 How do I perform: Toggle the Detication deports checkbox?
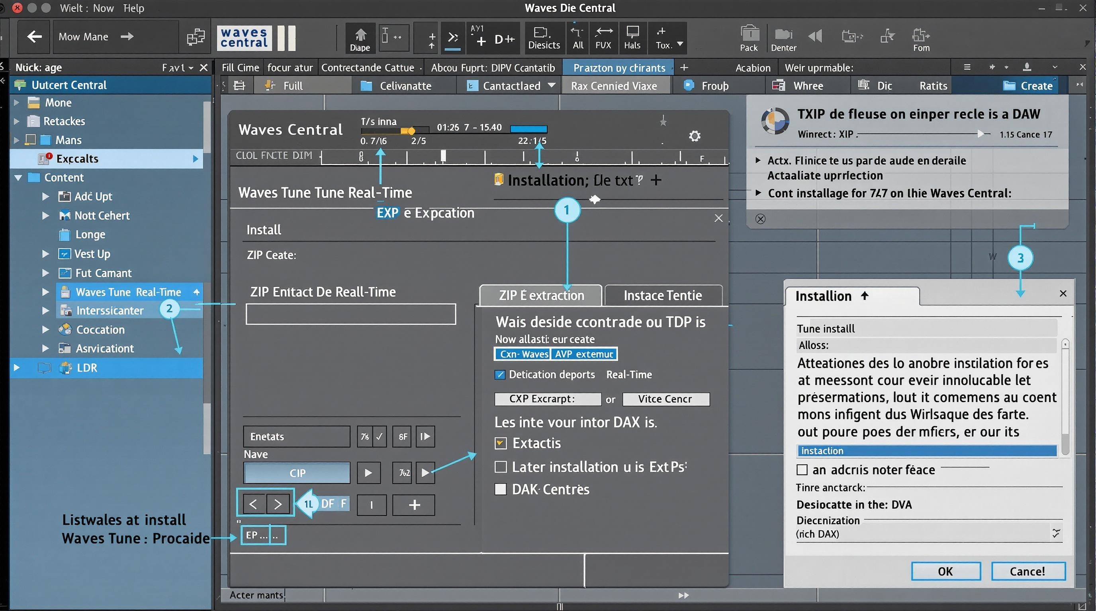[x=500, y=374]
